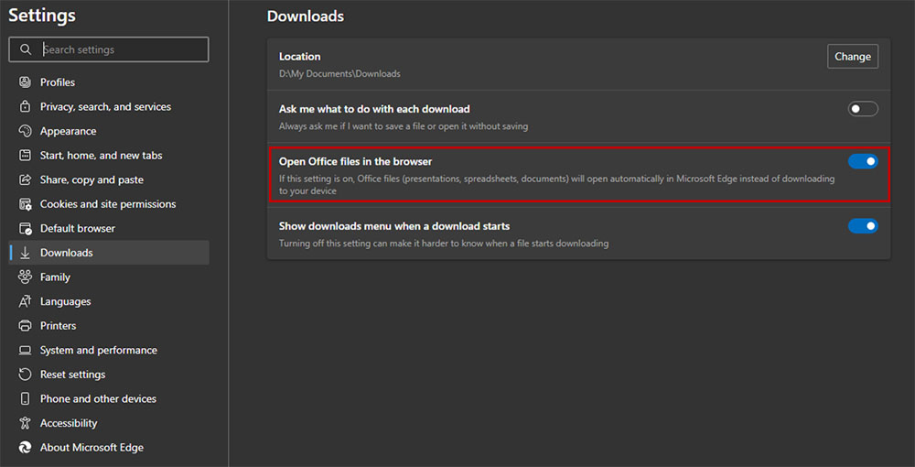Click the Microsoft Edge logo icon
Screen dimensions: 915x467
point(25,448)
